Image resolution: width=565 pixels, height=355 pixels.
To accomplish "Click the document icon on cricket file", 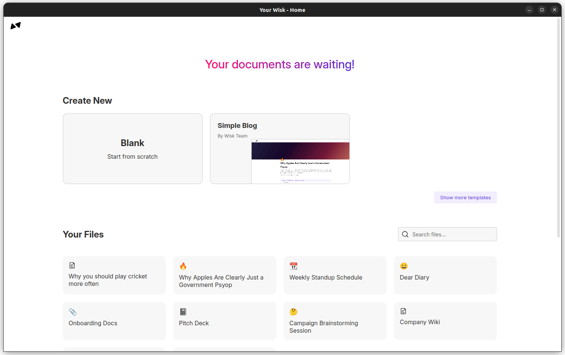I will 72,265.
